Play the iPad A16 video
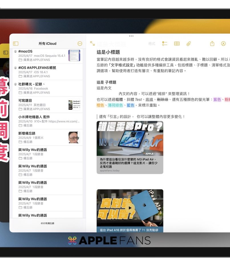This screenshot has height=266, width=230. pyautogui.click(x=130, y=208)
